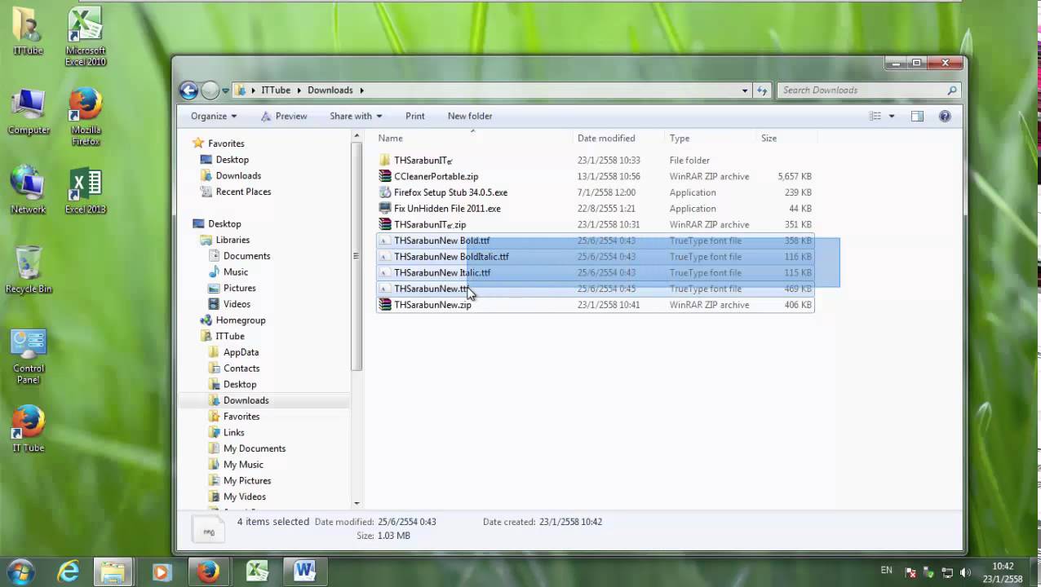
Task: Expand the arrow after ITTube breadcrumb
Action: pyautogui.click(x=299, y=90)
